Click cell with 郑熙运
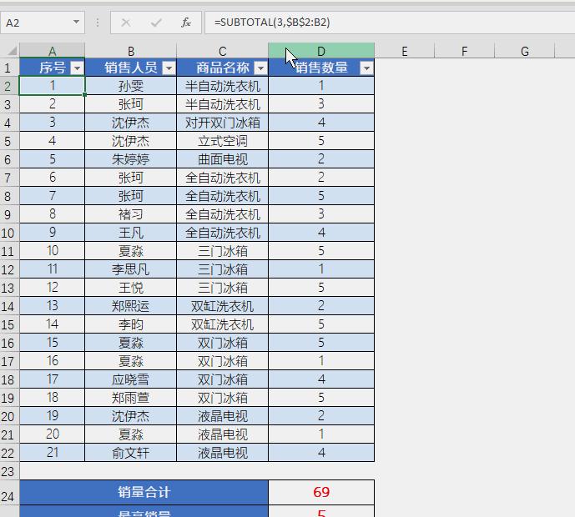This screenshot has width=575, height=517. pos(130,306)
